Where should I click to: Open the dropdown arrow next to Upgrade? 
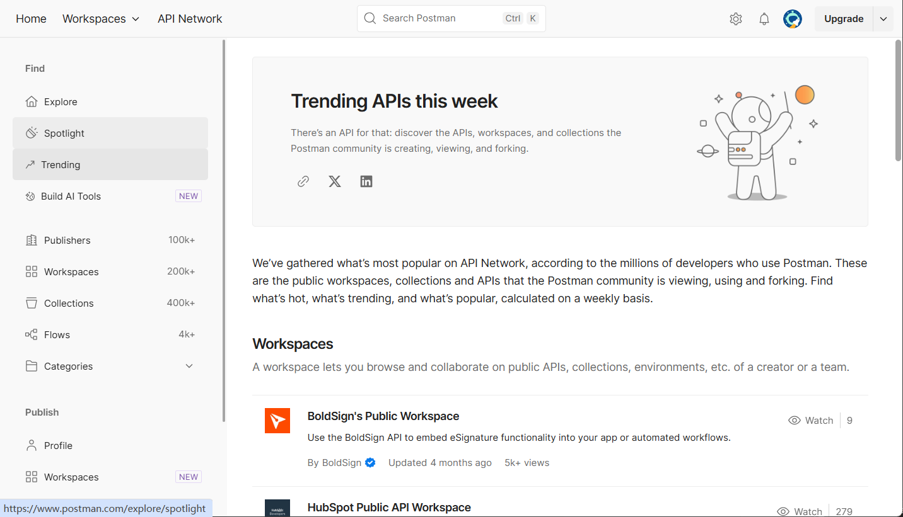883,19
